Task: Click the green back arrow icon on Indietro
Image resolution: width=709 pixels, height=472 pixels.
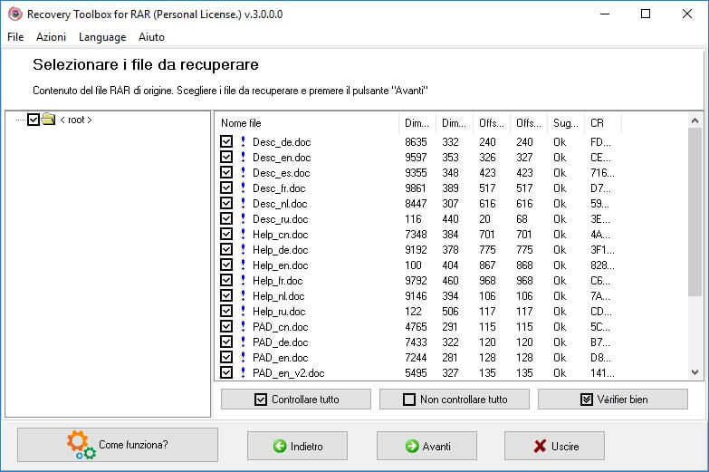Action: click(281, 446)
